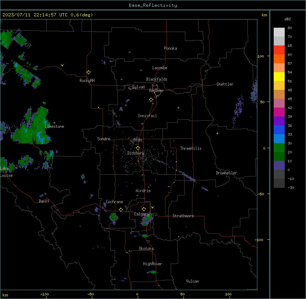Click the Cochrane label

[x=114, y=202]
